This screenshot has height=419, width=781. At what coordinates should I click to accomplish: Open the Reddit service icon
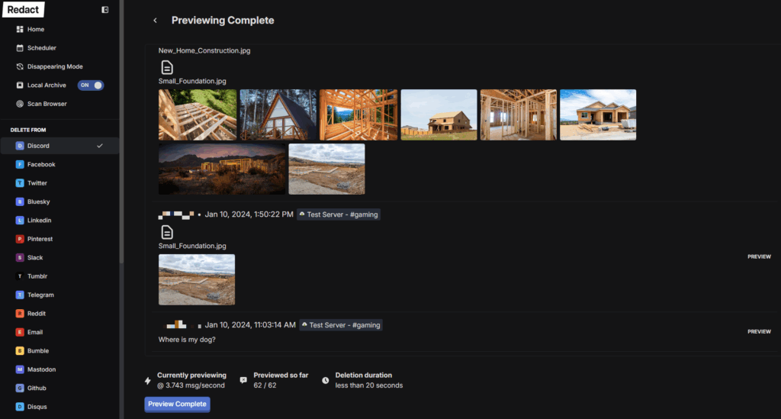(20, 314)
